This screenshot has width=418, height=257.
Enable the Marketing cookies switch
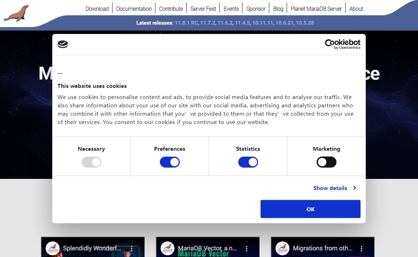[326, 162]
